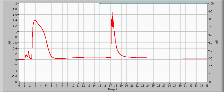Click the sharp red peak top near 17.4 min
This screenshot has height=92, width=224.
point(113,12)
